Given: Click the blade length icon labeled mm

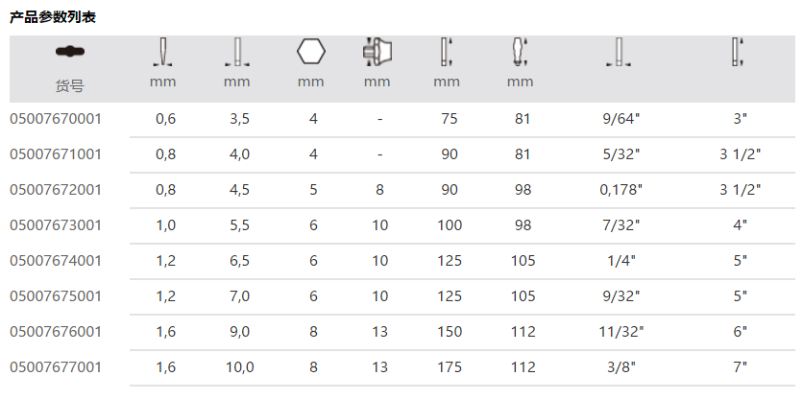Looking at the screenshot, I should 446,52.
